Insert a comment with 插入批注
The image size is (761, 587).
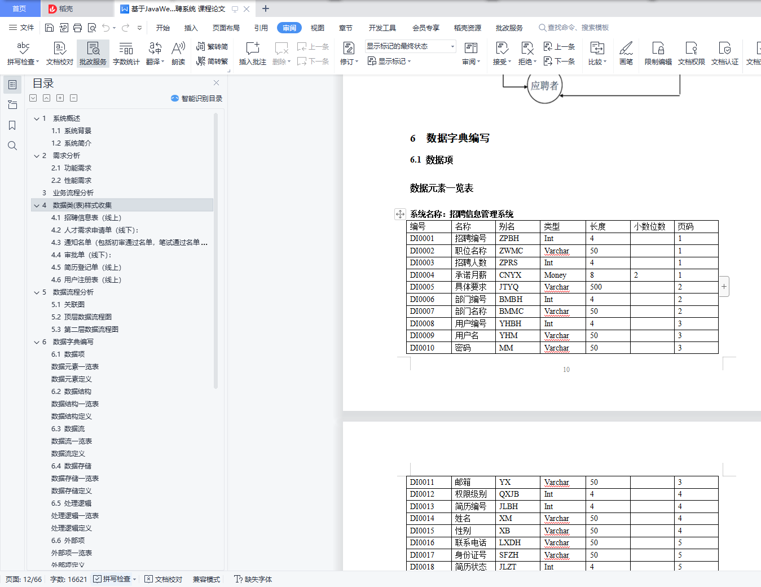252,54
